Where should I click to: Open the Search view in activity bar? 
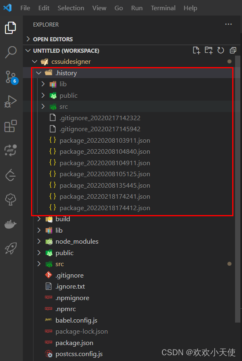click(11, 52)
